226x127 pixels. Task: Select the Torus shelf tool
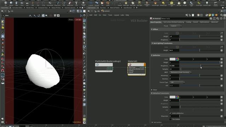(x=22, y=4)
